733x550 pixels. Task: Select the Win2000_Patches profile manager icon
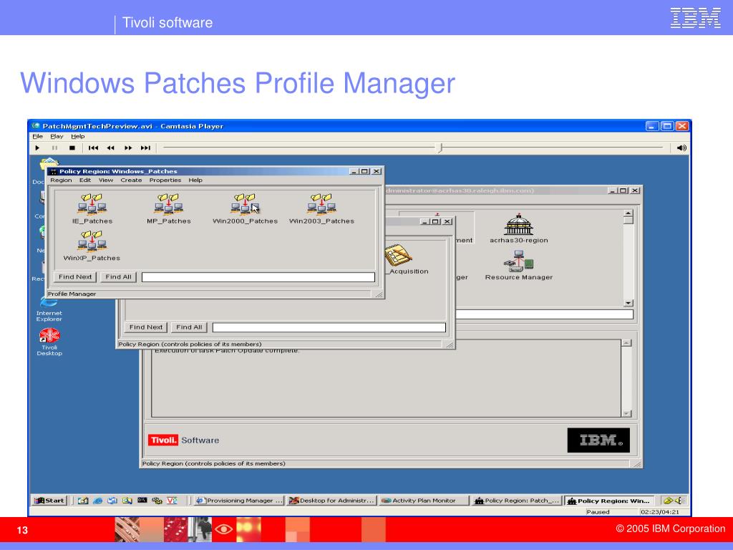(x=245, y=204)
